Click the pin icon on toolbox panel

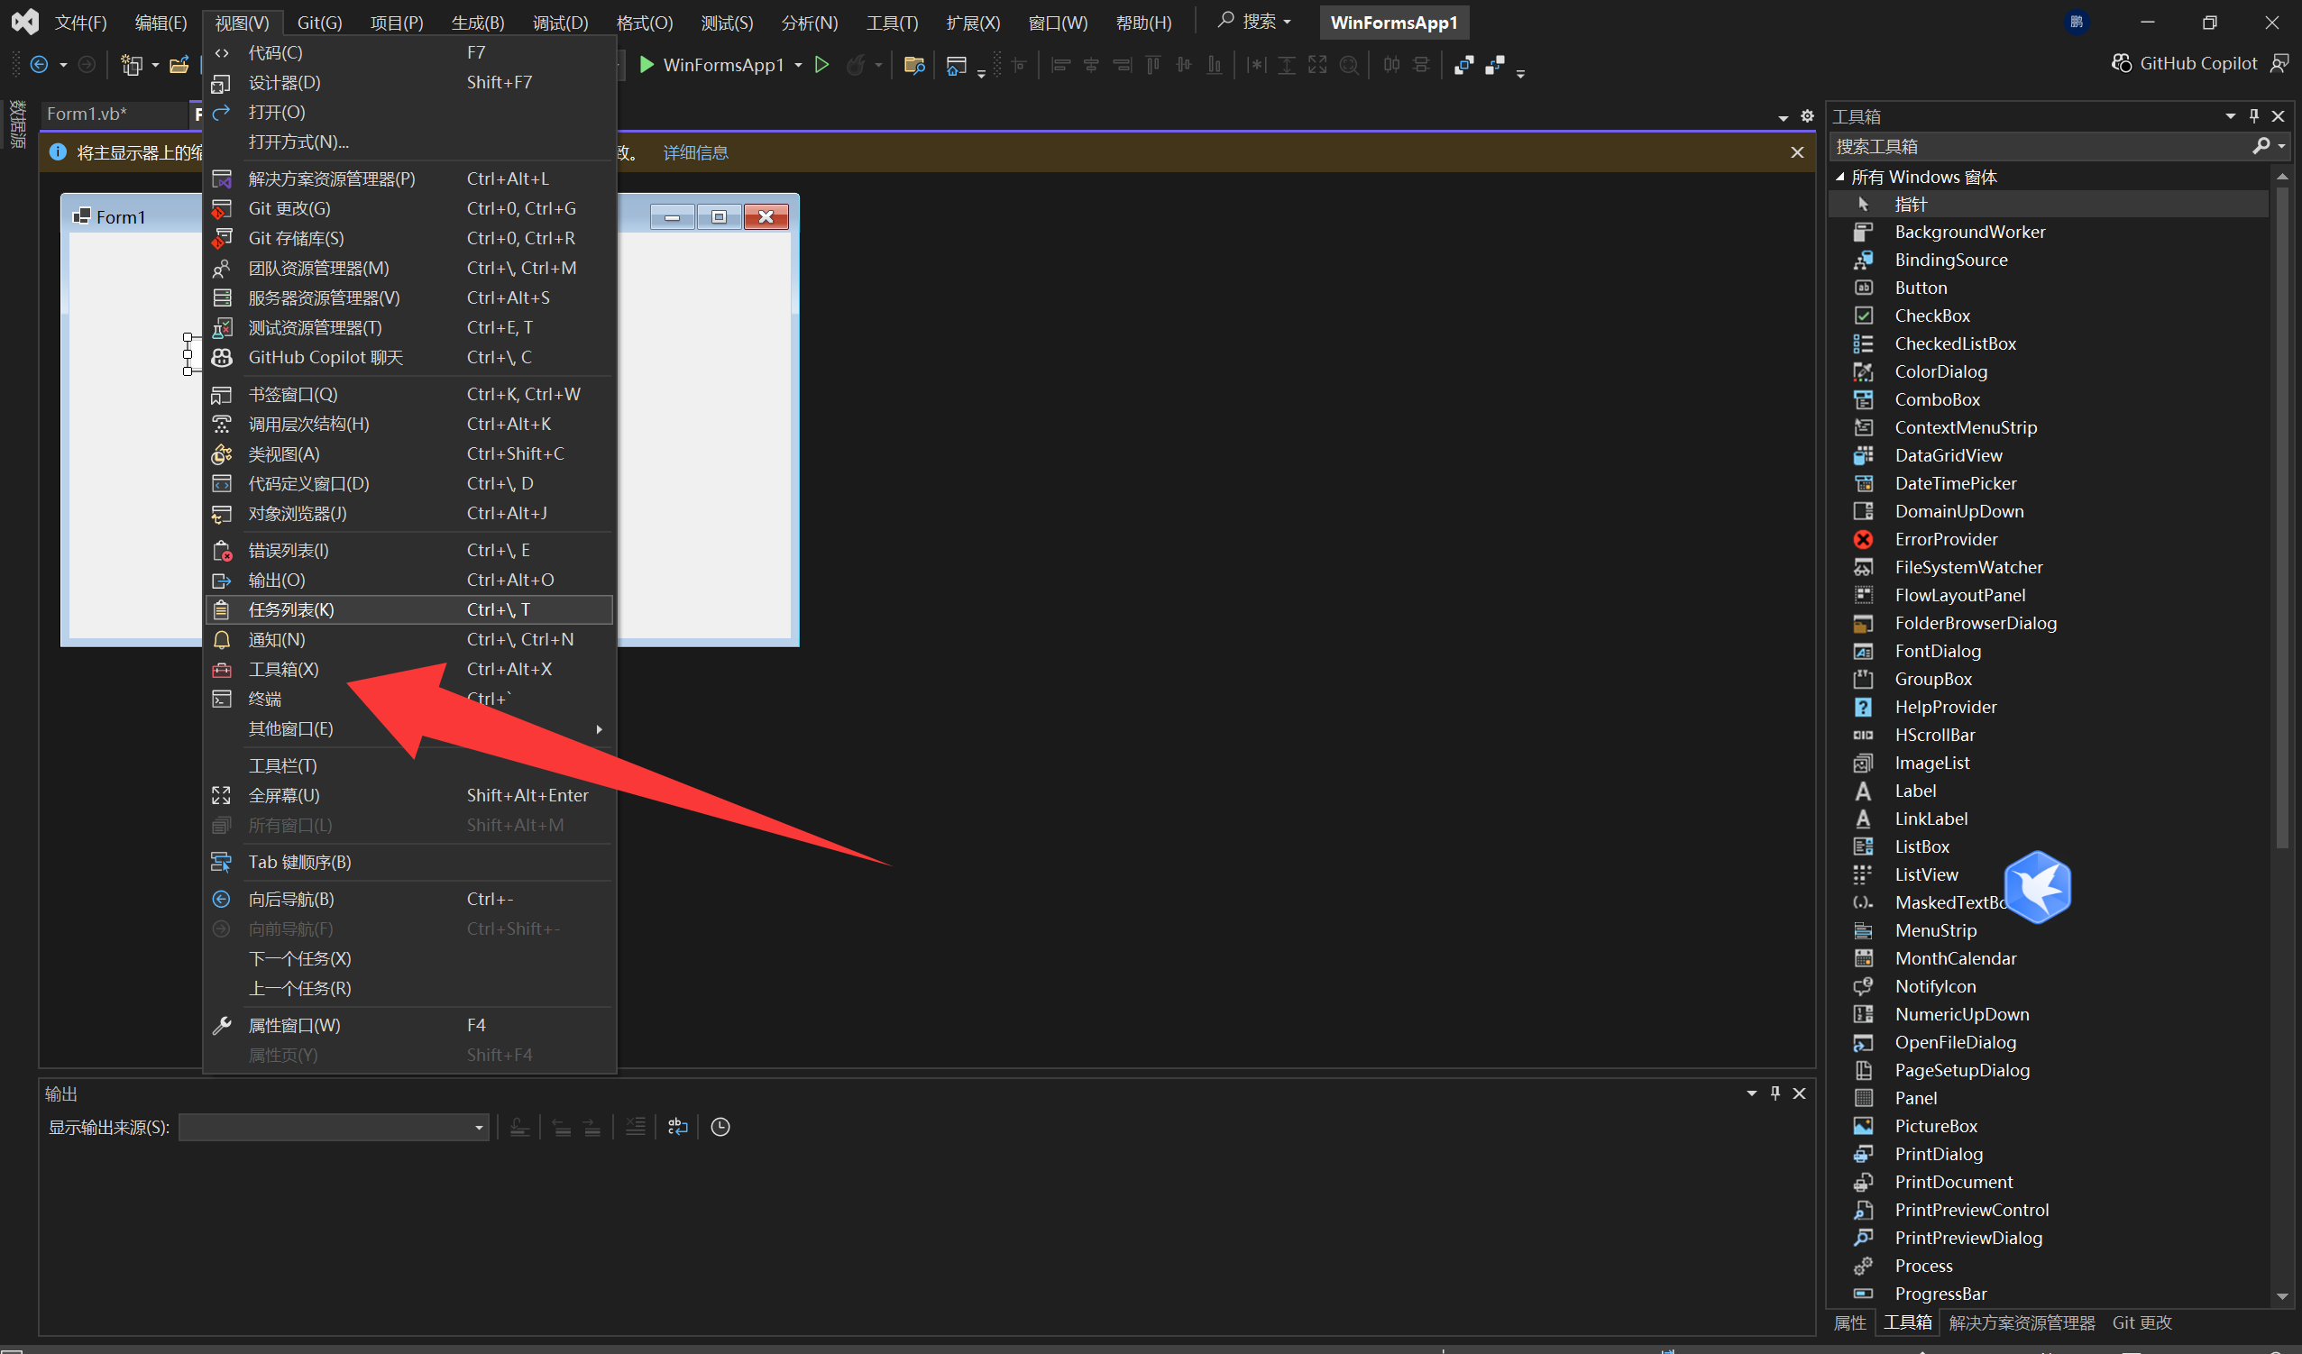[x=2253, y=116]
